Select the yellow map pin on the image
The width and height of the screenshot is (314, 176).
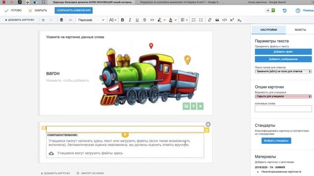coord(187,60)
